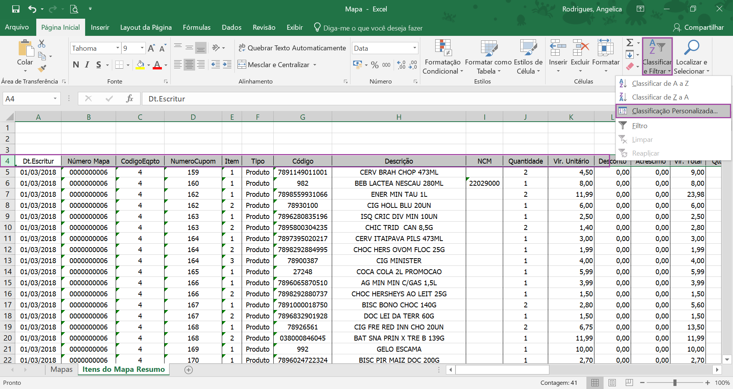Increase font size with the larger A
This screenshot has height=389, width=733.
pos(151,48)
